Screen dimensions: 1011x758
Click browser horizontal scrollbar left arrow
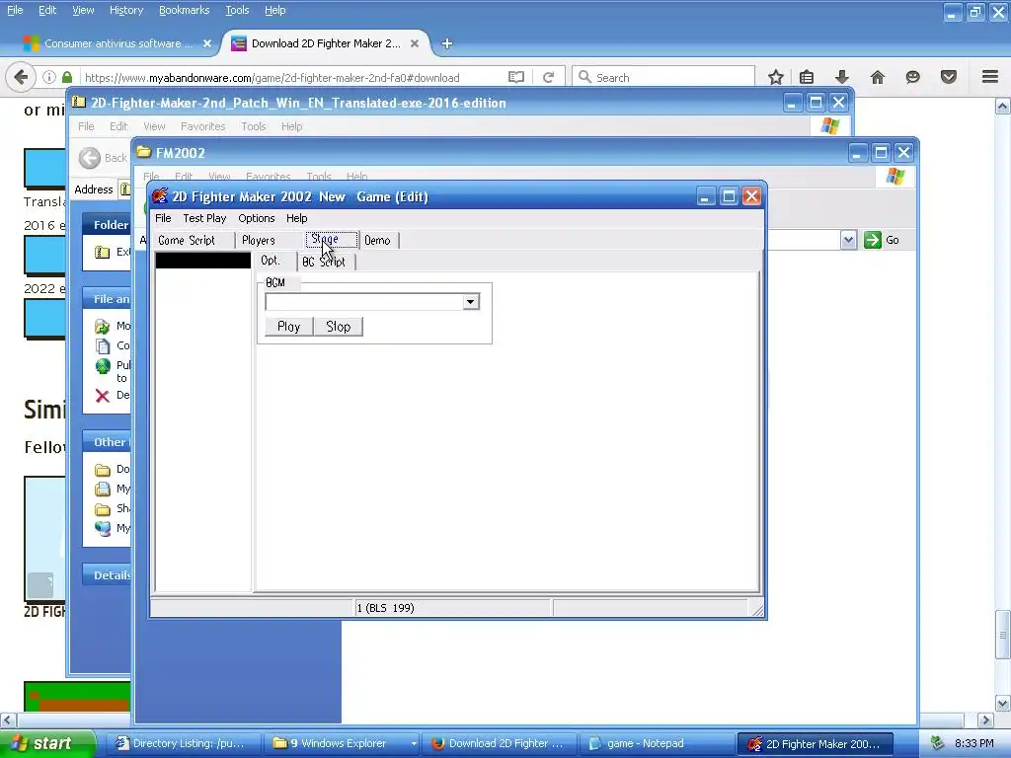(x=8, y=720)
